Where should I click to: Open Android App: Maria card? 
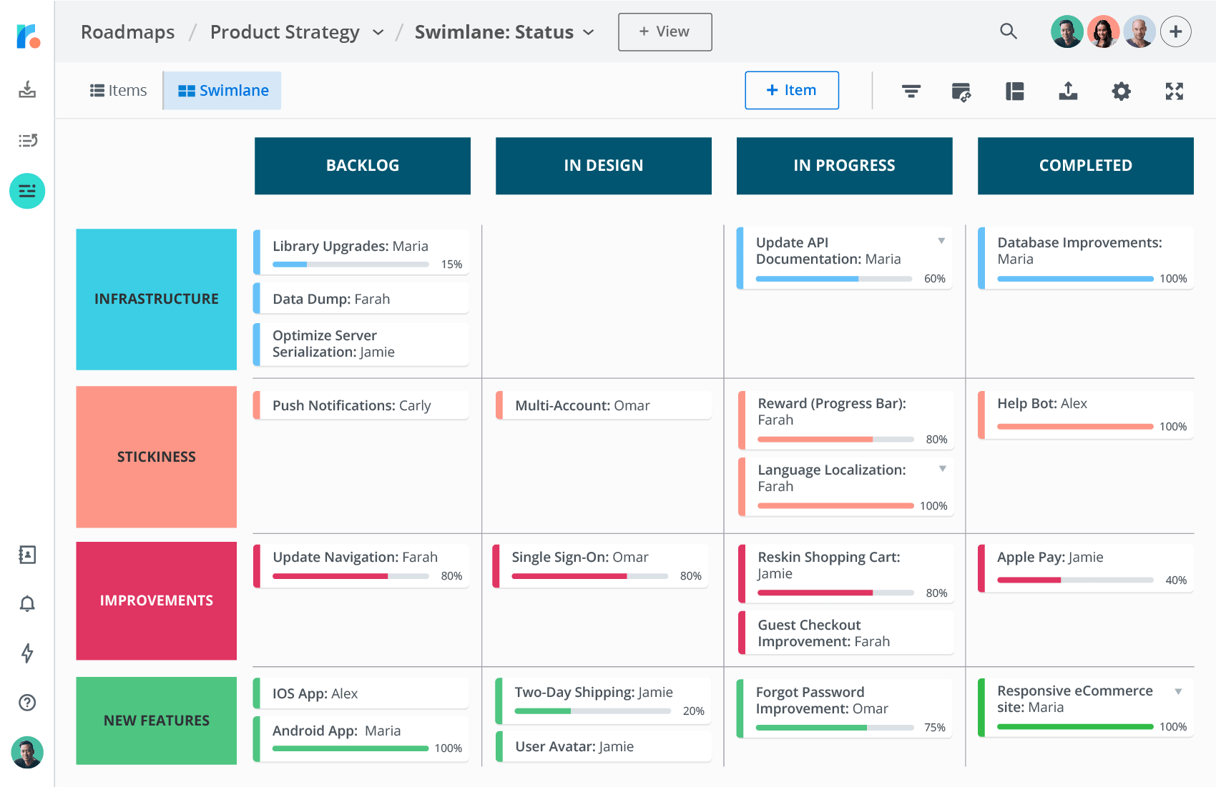361,738
